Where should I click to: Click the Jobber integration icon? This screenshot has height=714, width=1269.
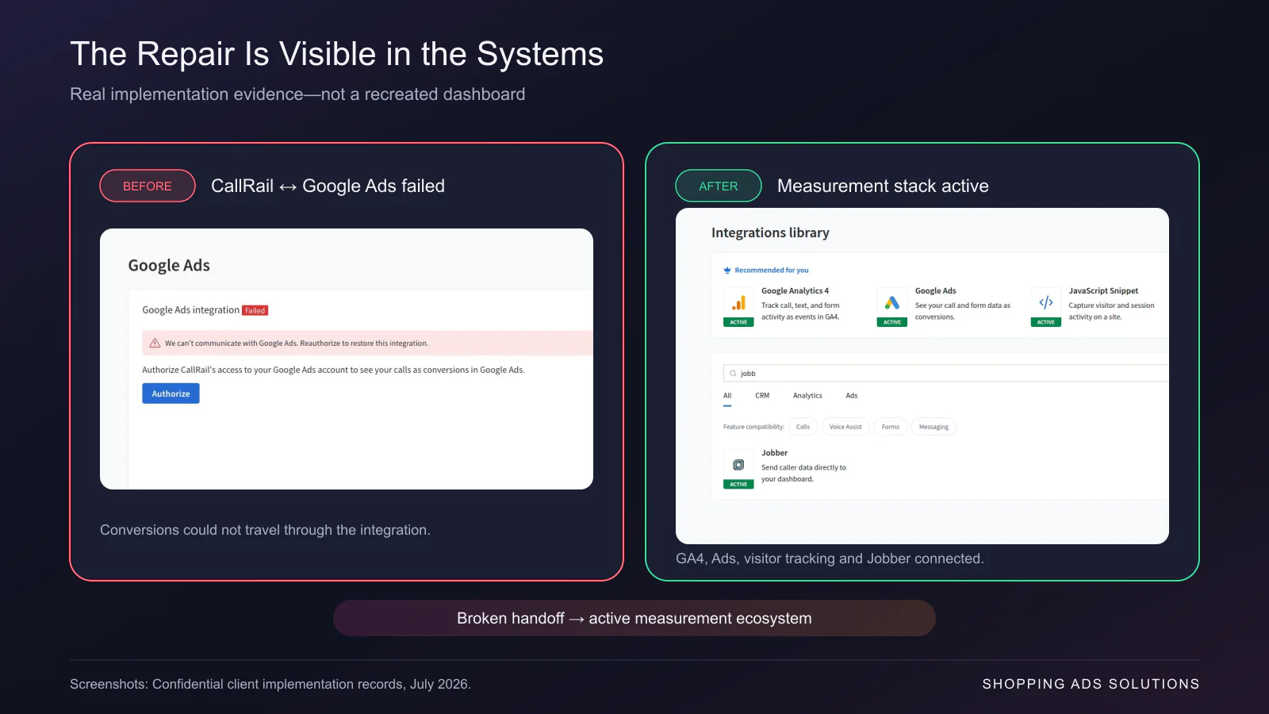tap(738, 465)
